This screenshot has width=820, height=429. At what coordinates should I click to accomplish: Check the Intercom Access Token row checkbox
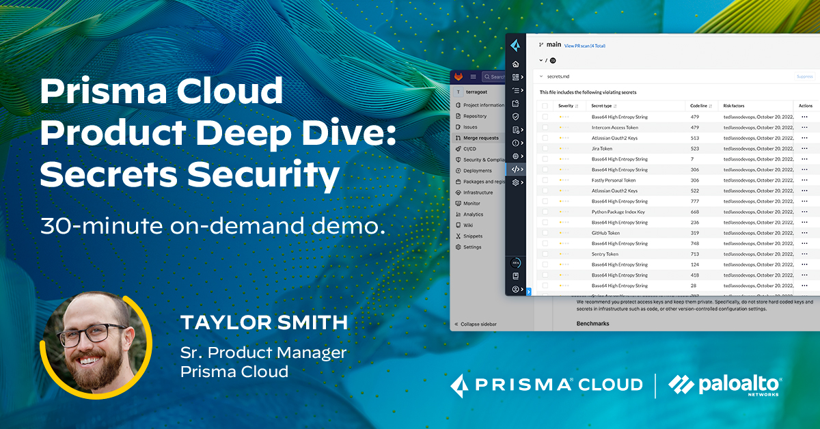pos(545,127)
